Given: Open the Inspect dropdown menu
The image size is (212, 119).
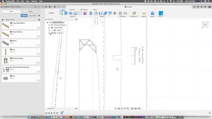Looking at the screenshot, I should pyautogui.click(x=144, y=17).
